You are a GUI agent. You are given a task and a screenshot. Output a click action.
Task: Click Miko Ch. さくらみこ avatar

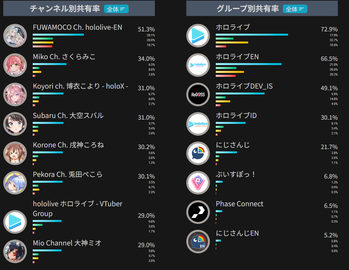click(15, 65)
